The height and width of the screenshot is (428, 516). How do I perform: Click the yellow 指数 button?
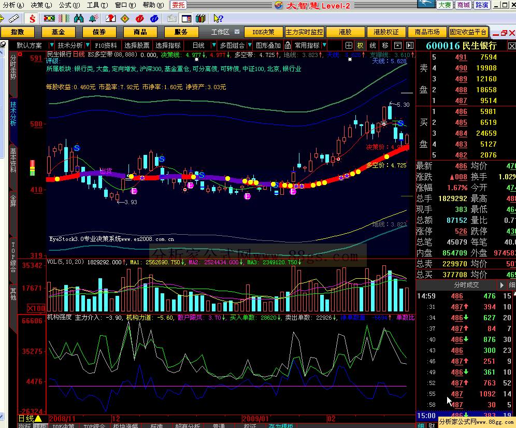pyautogui.click(x=18, y=32)
